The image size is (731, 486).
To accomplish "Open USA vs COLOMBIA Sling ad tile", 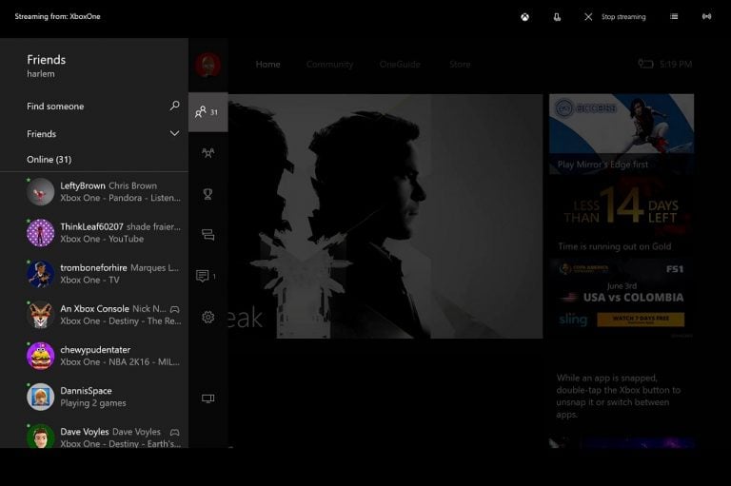I will pos(622,298).
